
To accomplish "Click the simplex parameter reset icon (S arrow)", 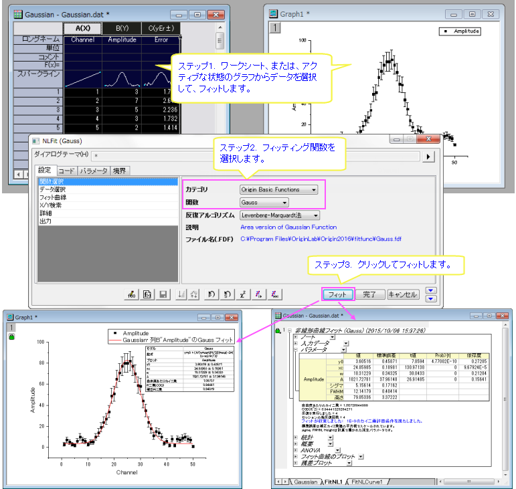I will tap(227, 294).
